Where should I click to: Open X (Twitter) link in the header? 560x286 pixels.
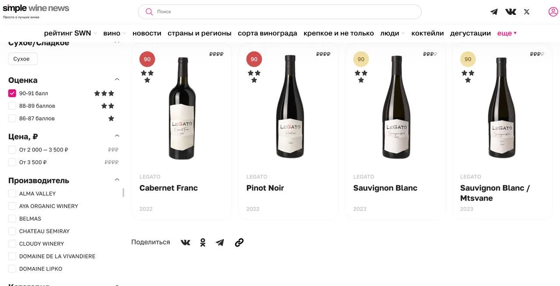pos(527,12)
